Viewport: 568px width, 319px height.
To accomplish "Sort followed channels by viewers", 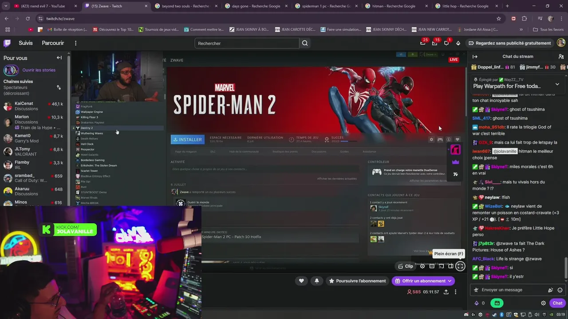I will (x=59, y=87).
